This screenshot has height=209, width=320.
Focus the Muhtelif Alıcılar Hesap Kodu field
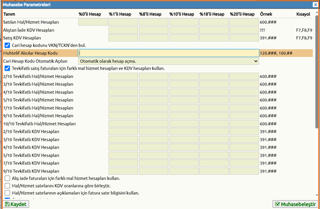169,53
